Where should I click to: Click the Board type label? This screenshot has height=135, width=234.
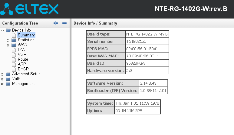click(99, 34)
